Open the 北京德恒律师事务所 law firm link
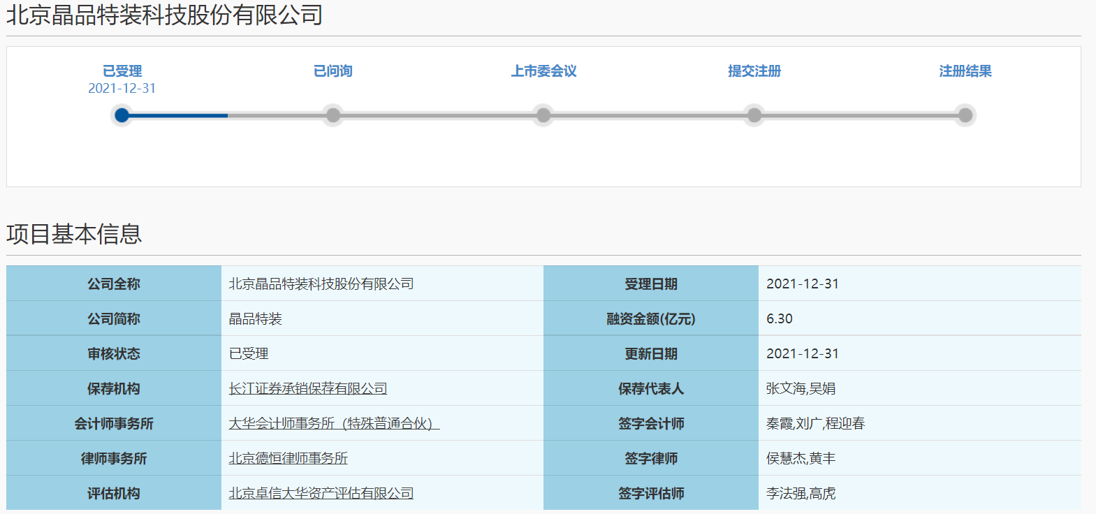This screenshot has height=514, width=1096. pos(288,458)
